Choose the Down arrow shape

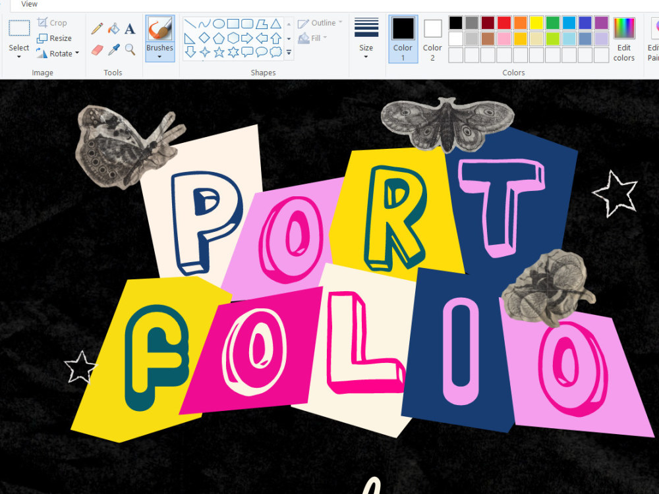pos(190,52)
